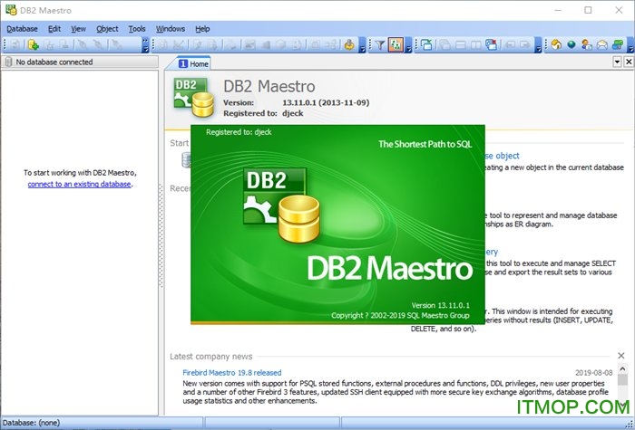Click the DB2 Maestro title bar app icon
Screen dimensions: 635x430
coord(11,10)
